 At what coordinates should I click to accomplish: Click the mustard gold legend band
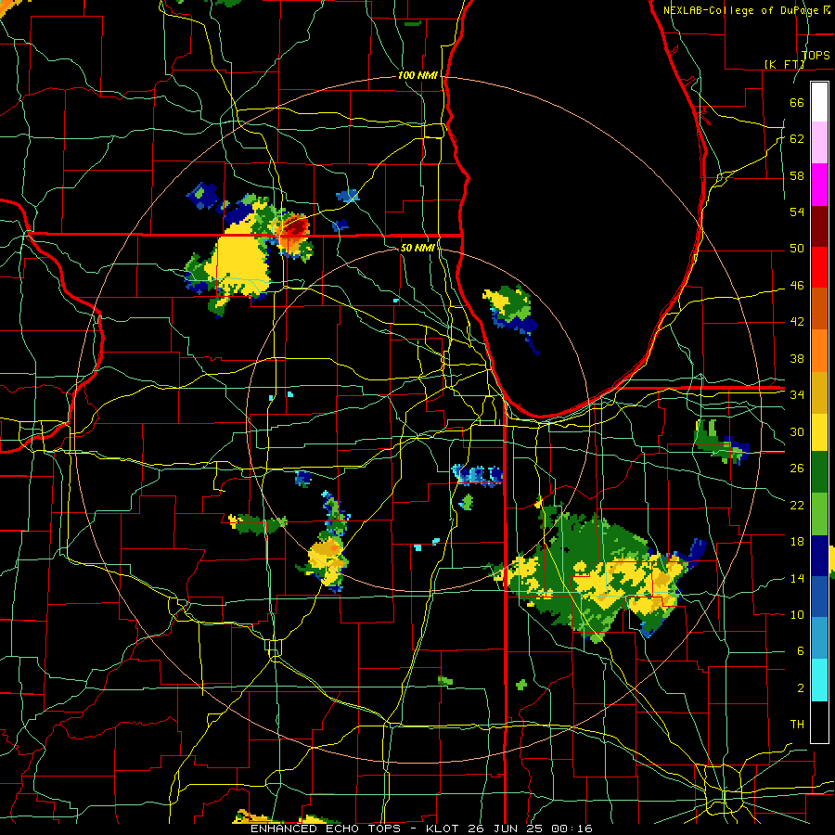pyautogui.click(x=819, y=392)
